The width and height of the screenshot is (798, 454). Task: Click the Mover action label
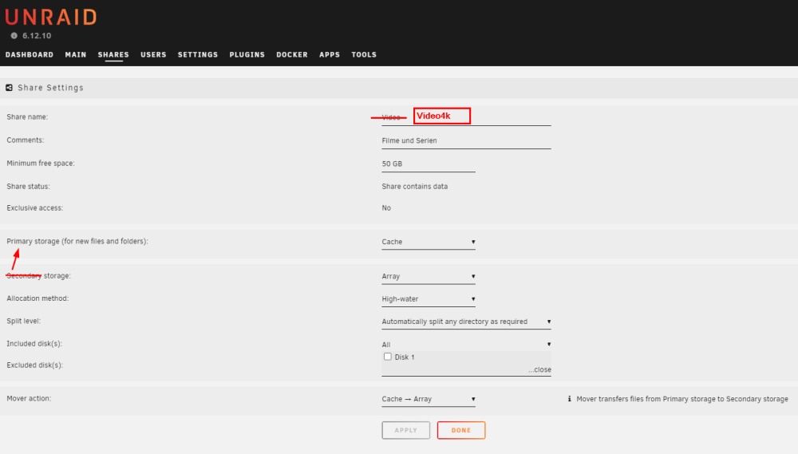pos(29,398)
